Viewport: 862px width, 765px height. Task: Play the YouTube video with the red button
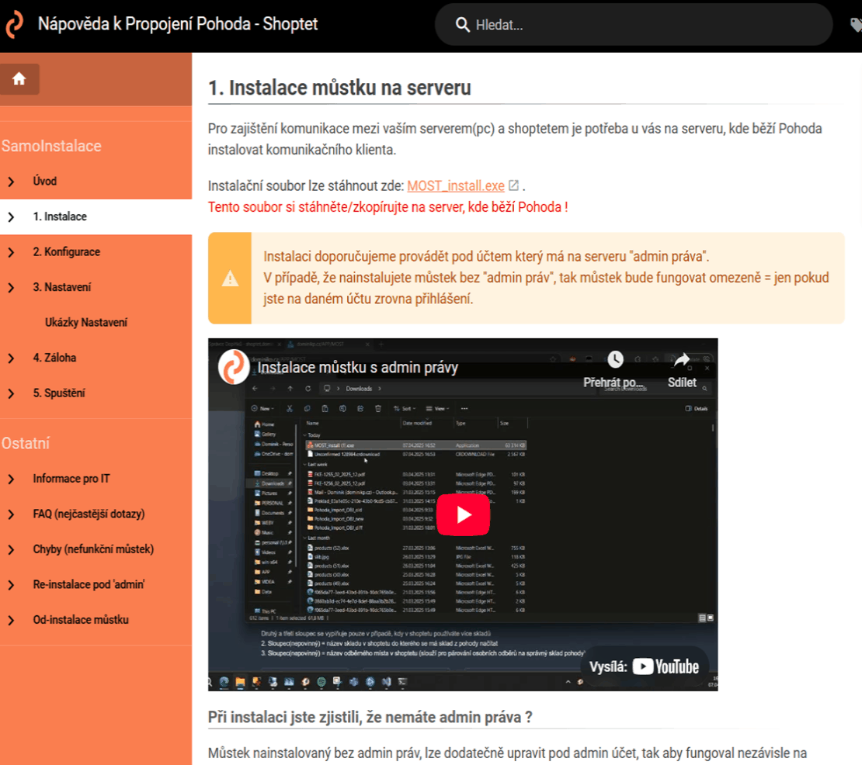[x=463, y=514]
